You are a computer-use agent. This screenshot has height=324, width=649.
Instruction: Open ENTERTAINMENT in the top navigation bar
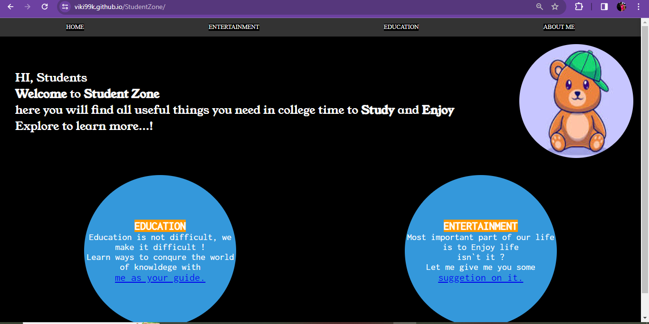point(234,27)
